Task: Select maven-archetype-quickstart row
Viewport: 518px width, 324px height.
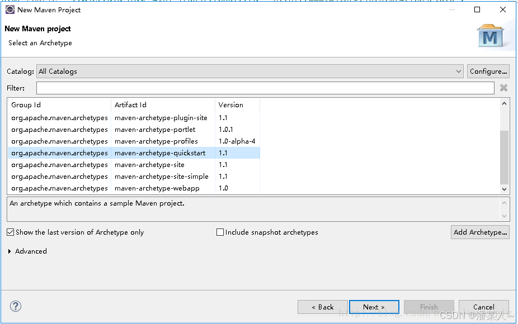Action: tap(134, 153)
